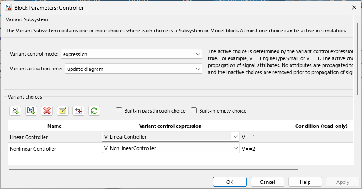Click the horizontal scrollbar at dialog bottom

154,169
